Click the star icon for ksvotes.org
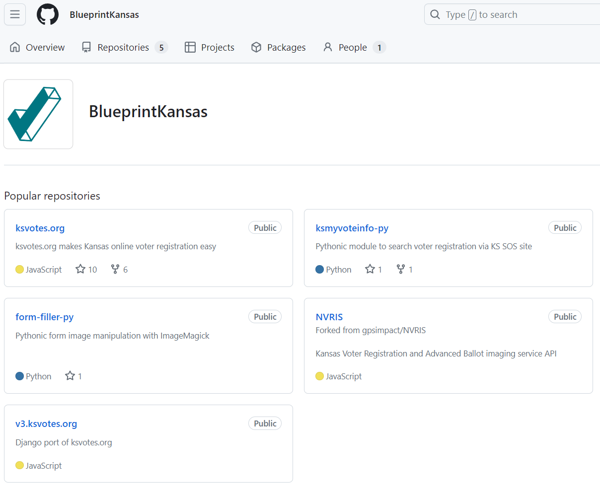Screen dimensions: 600x492 [x=80, y=269]
